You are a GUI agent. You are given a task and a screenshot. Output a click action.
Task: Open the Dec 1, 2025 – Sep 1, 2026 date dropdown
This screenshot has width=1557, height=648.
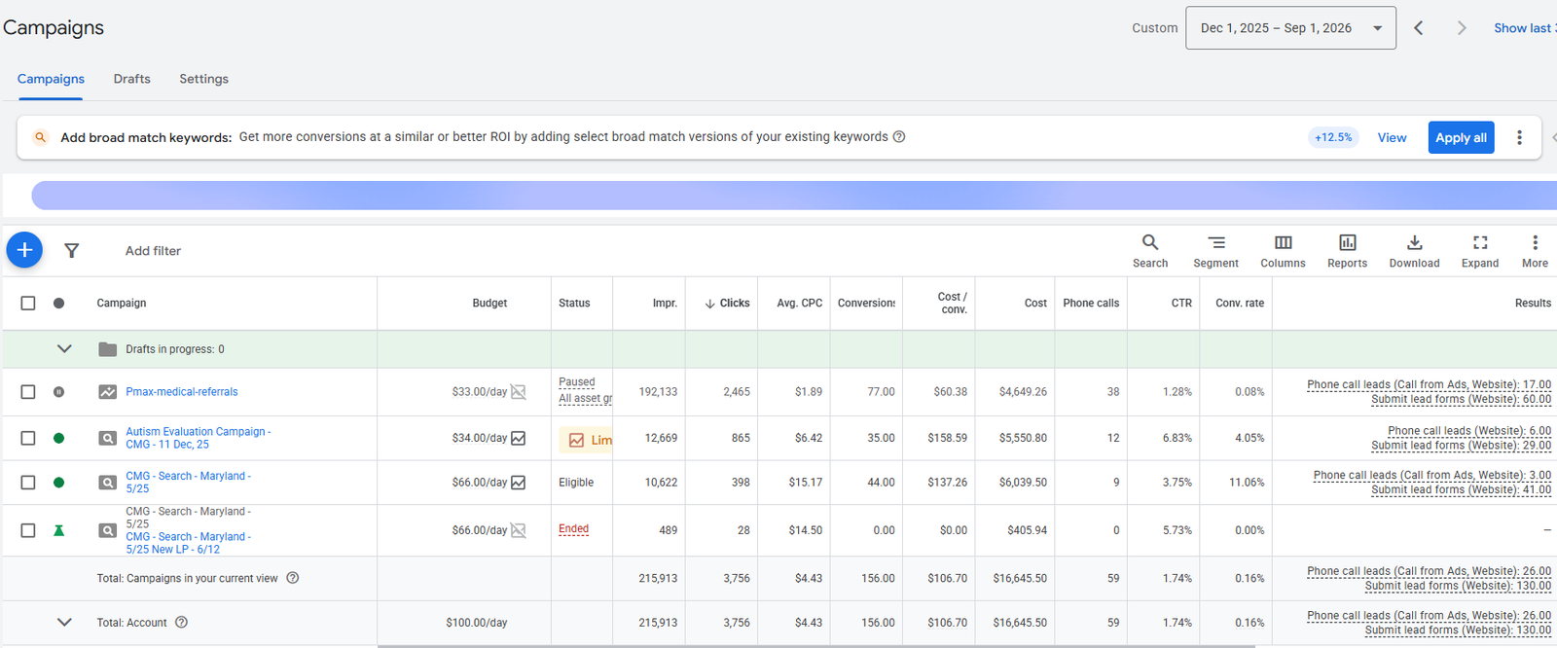[x=1290, y=28]
